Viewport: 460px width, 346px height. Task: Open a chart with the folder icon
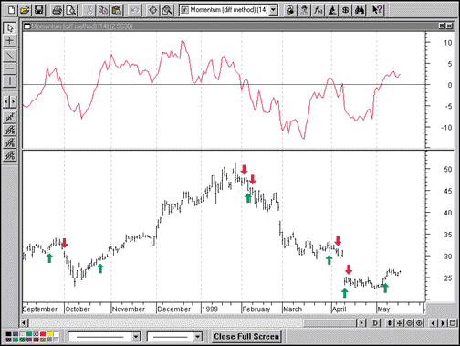click(x=25, y=10)
